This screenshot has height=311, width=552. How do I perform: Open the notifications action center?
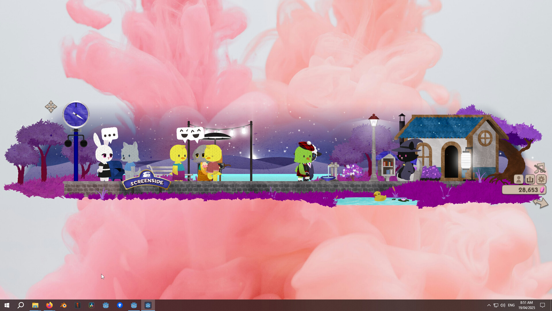543,305
